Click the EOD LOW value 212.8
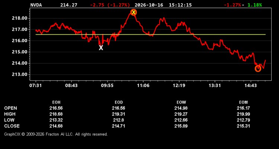Viewport: 279px width, 149px height. click(119, 120)
